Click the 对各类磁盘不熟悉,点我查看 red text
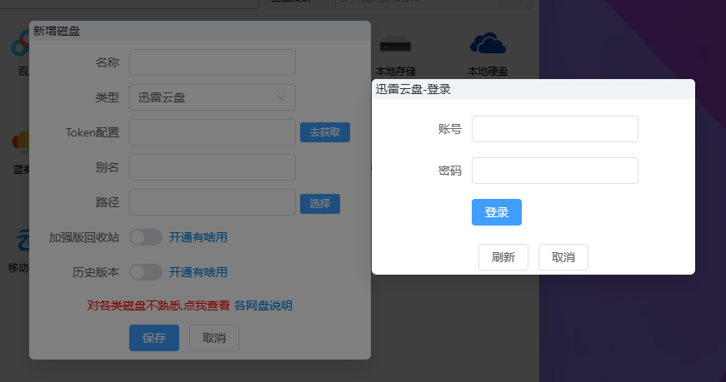This screenshot has height=382, width=726. coord(158,305)
